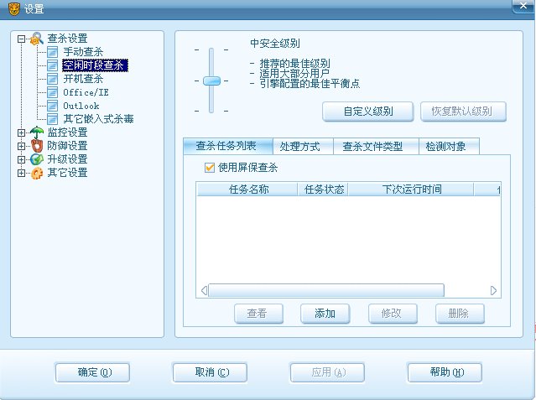Open the 查杀文件类型 tab
Screen dimensions: 536x400
(x=376, y=147)
